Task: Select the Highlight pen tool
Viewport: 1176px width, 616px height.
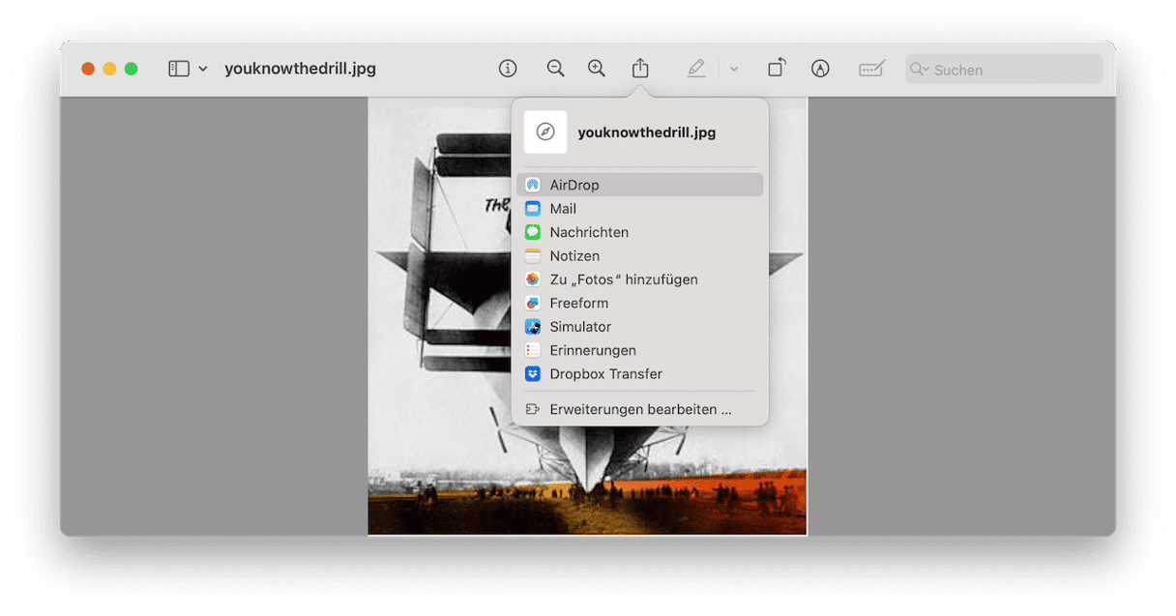Action: pos(696,69)
